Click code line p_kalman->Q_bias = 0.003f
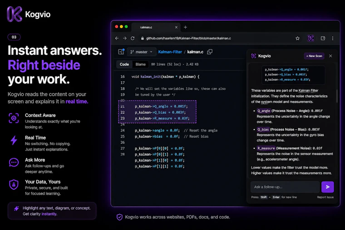This screenshot has width=345, height=230. [x=160, y=113]
